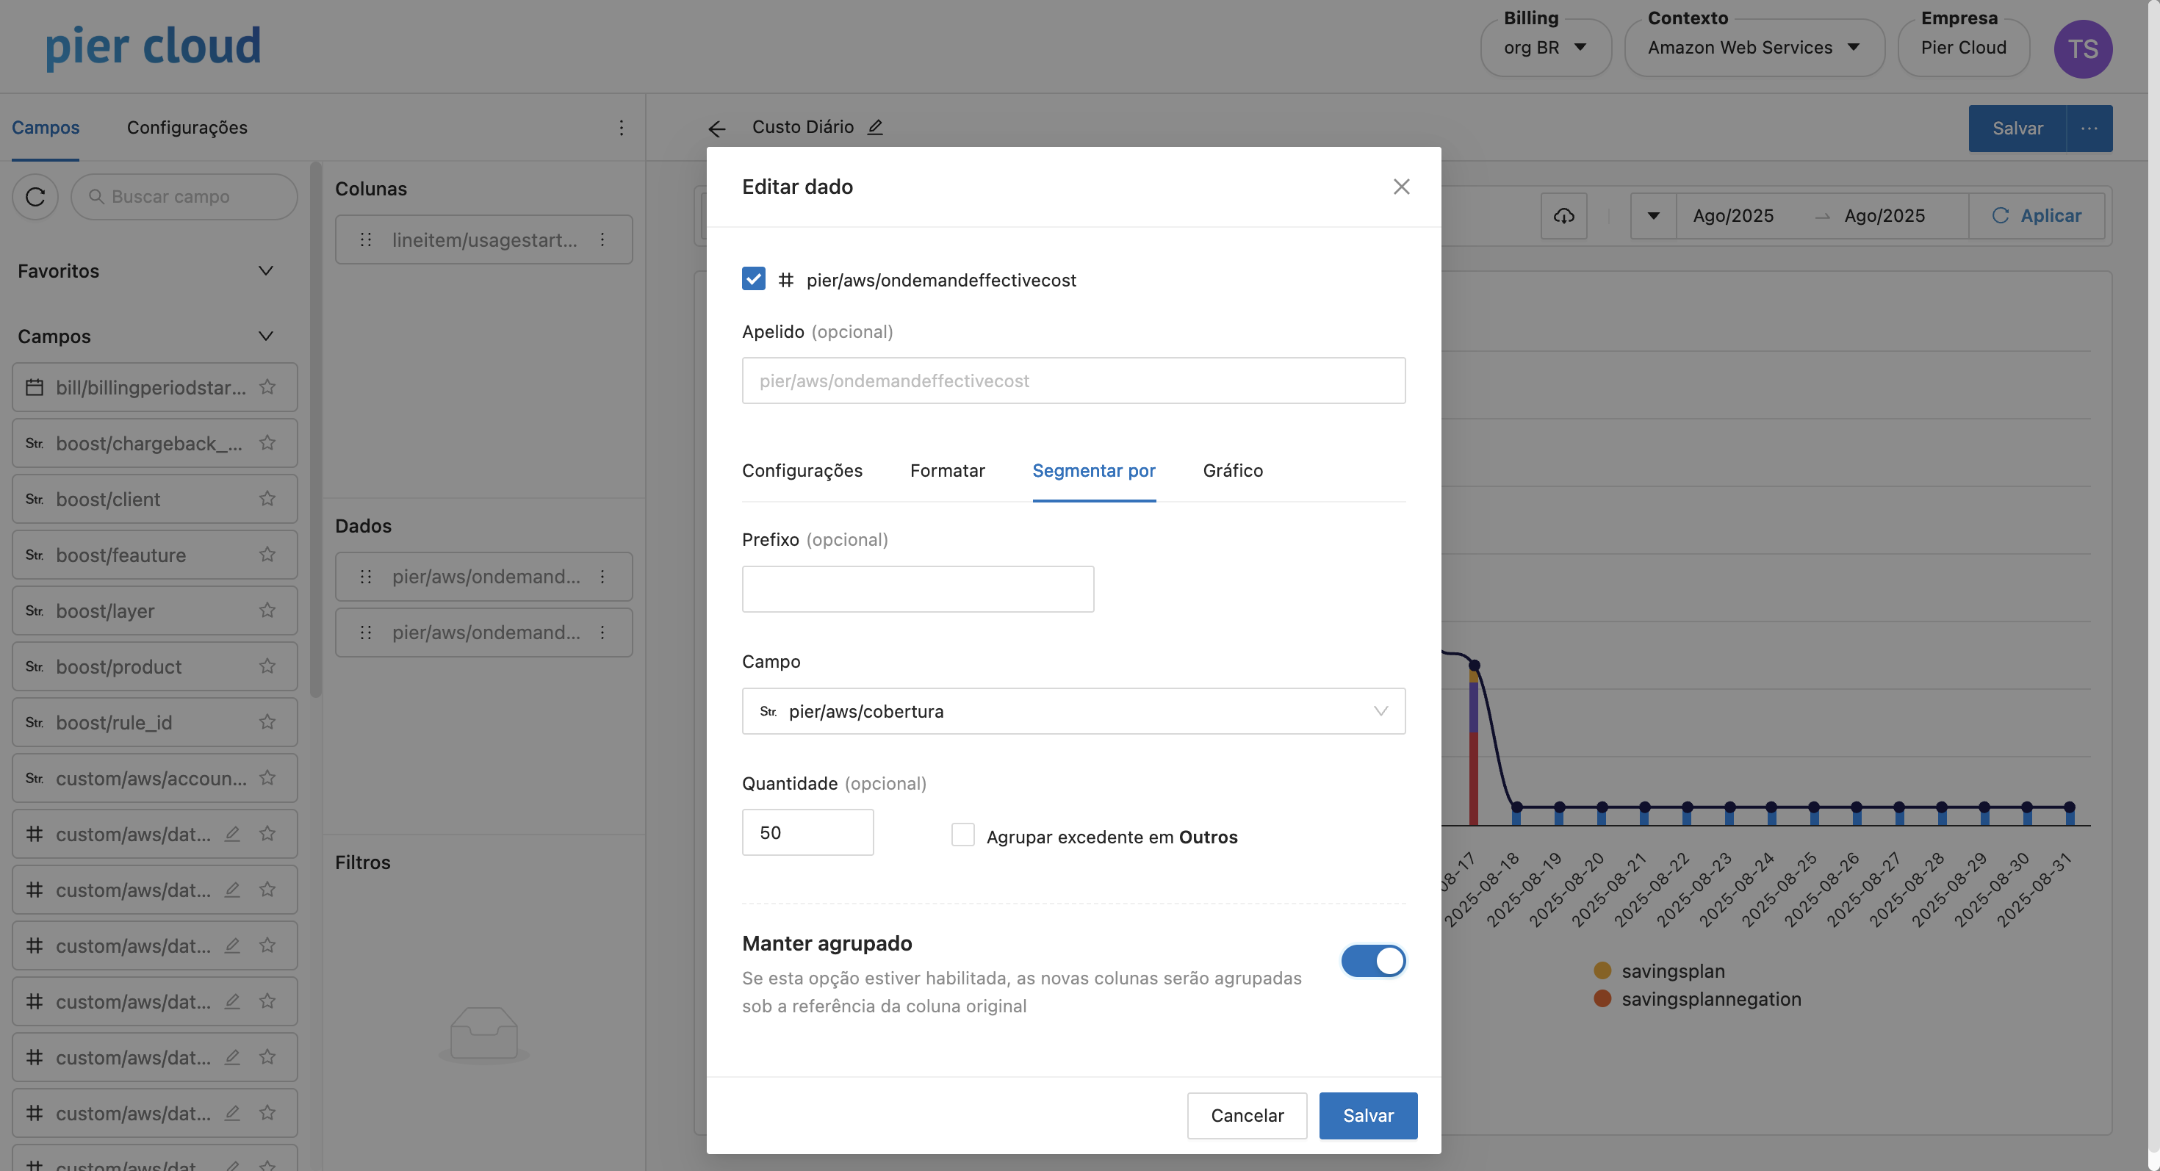Click the back arrow beside Custo Diário
This screenshot has height=1171, width=2160.
[716, 129]
